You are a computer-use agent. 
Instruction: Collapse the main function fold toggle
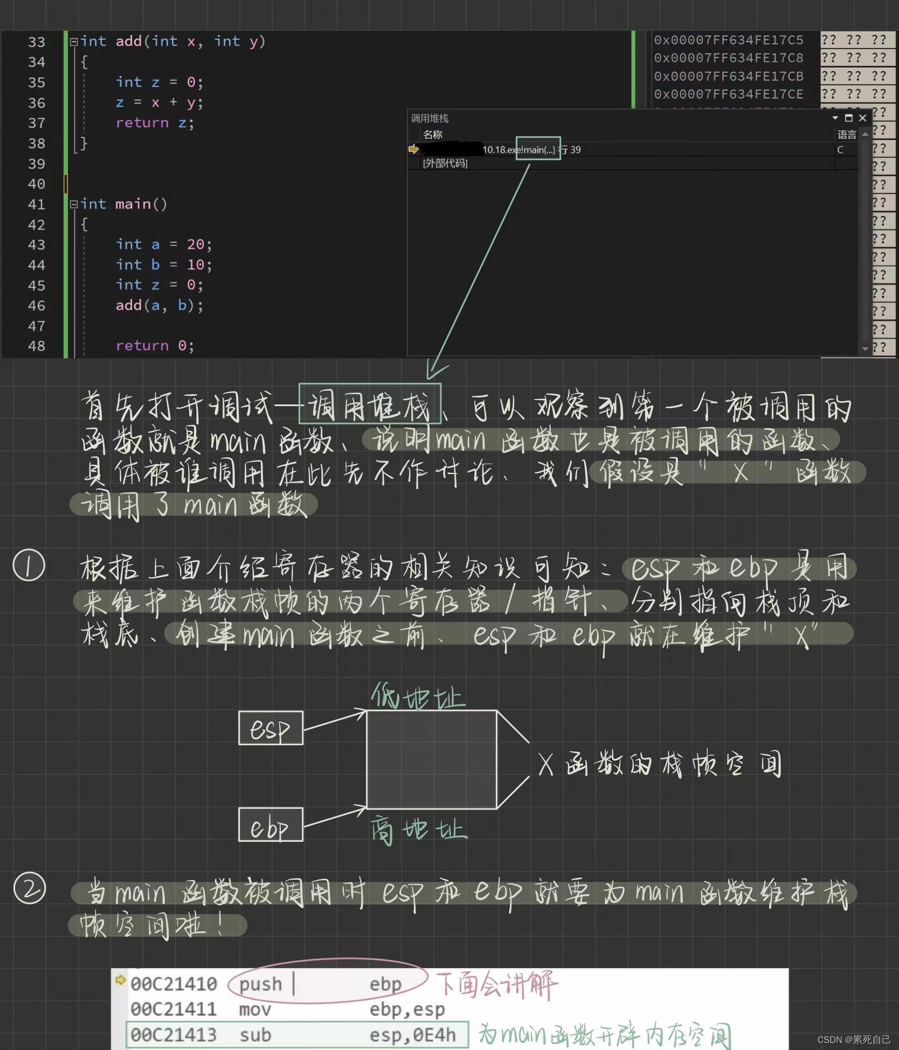click(74, 204)
